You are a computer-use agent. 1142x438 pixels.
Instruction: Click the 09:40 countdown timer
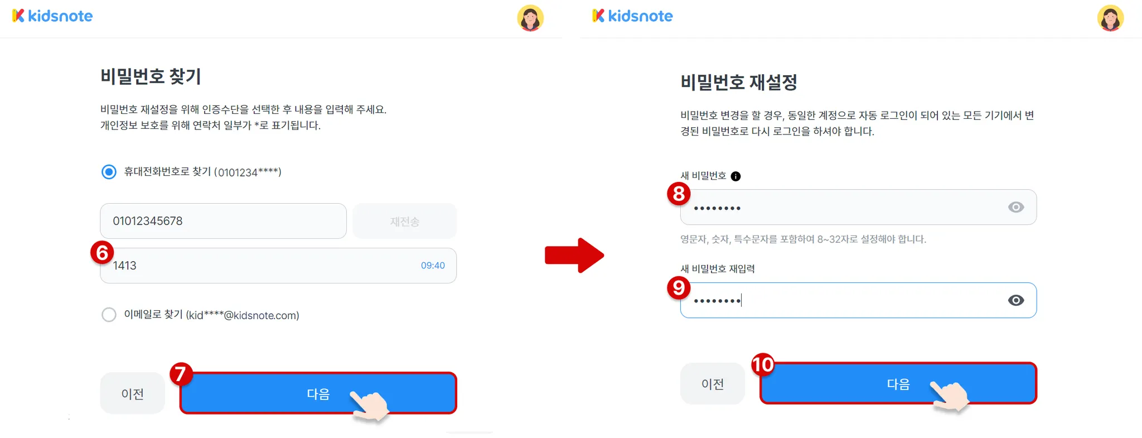(433, 266)
